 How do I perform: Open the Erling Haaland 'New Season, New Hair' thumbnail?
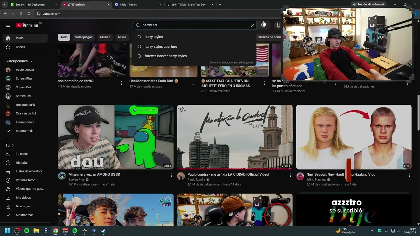[354, 137]
